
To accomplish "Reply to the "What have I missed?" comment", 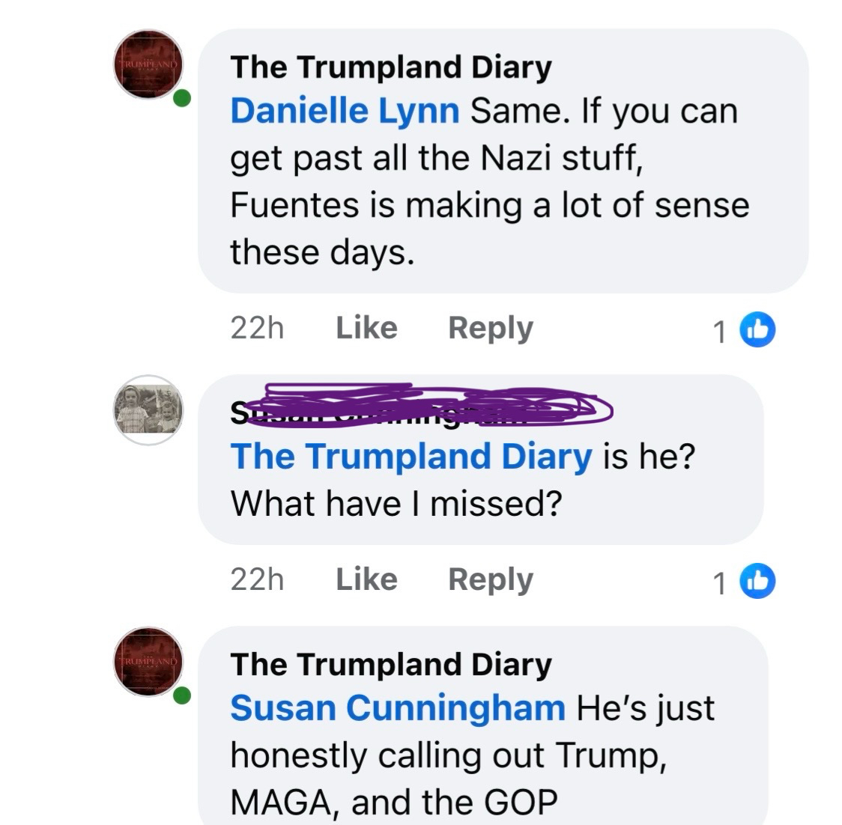I will [490, 579].
